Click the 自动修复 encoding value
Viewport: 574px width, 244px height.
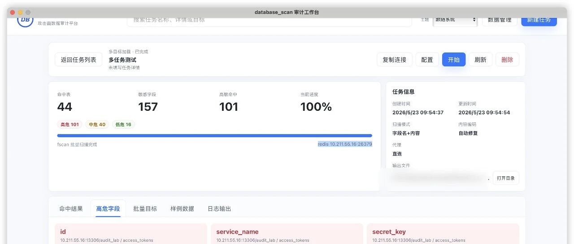pos(468,133)
